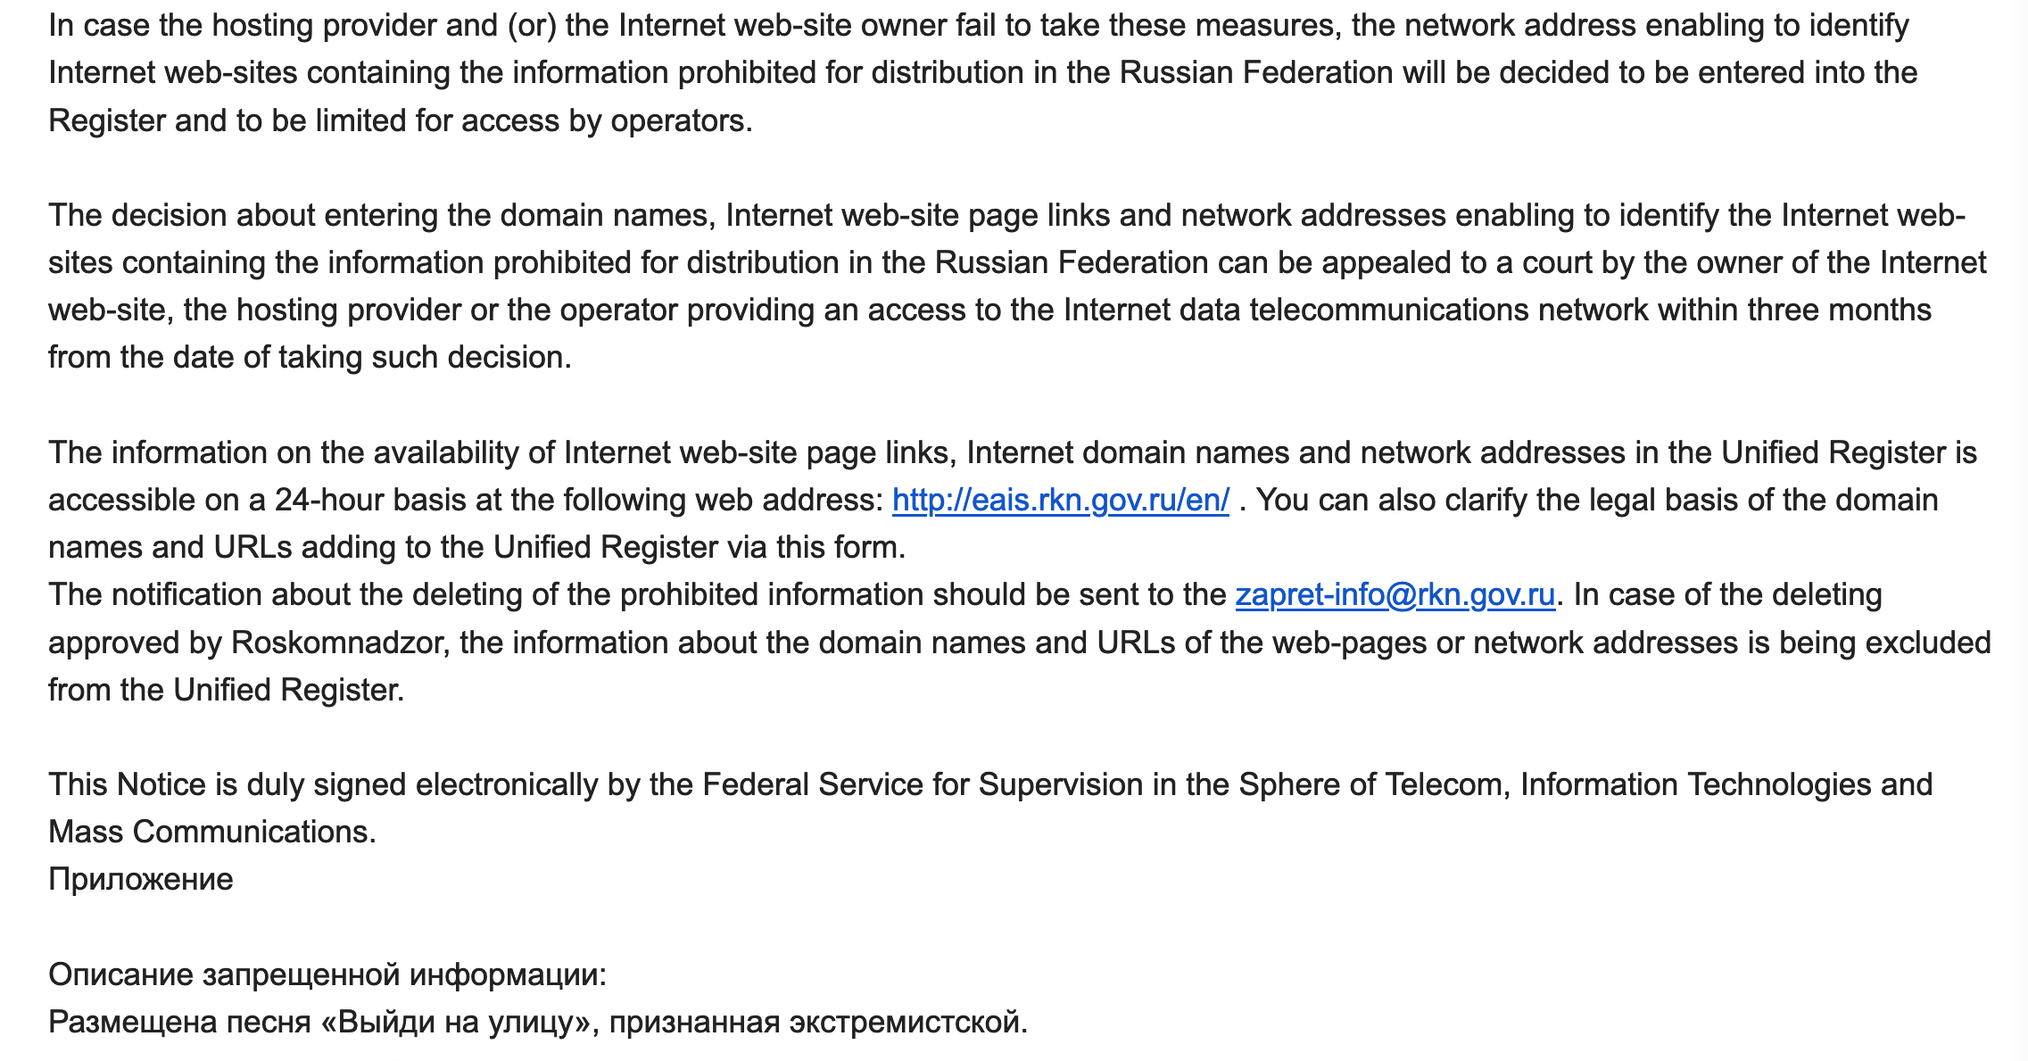Viewport: 2028px width, 1061px height.
Task: Click the "Описание запрещенной информации:" line
Action: click(327, 974)
